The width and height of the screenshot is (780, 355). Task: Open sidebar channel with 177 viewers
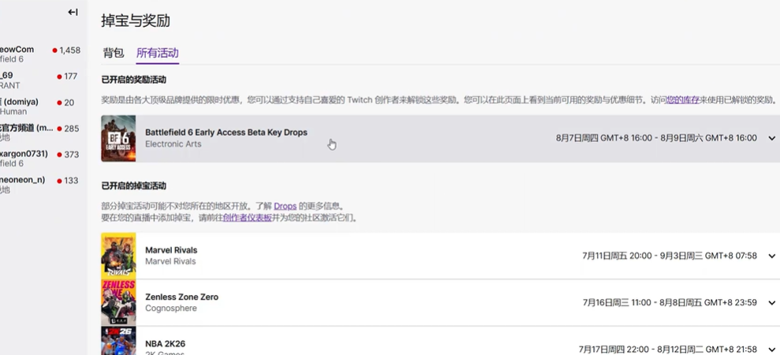tap(40, 80)
